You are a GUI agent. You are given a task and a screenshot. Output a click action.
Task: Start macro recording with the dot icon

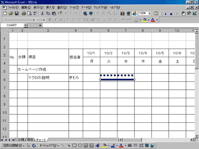(171, 14)
